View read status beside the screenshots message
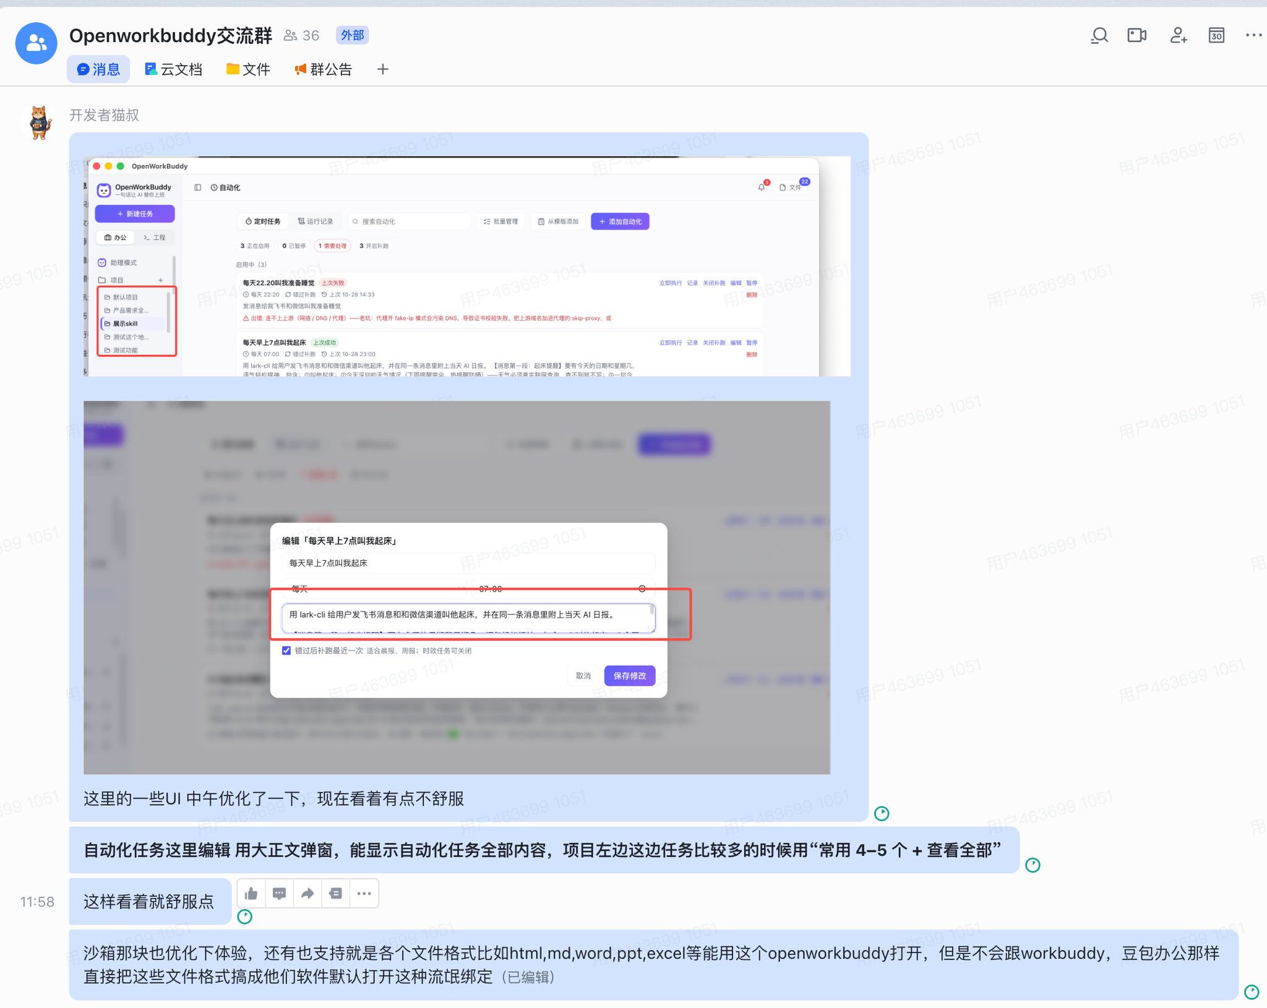The width and height of the screenshot is (1267, 1008). (x=882, y=813)
